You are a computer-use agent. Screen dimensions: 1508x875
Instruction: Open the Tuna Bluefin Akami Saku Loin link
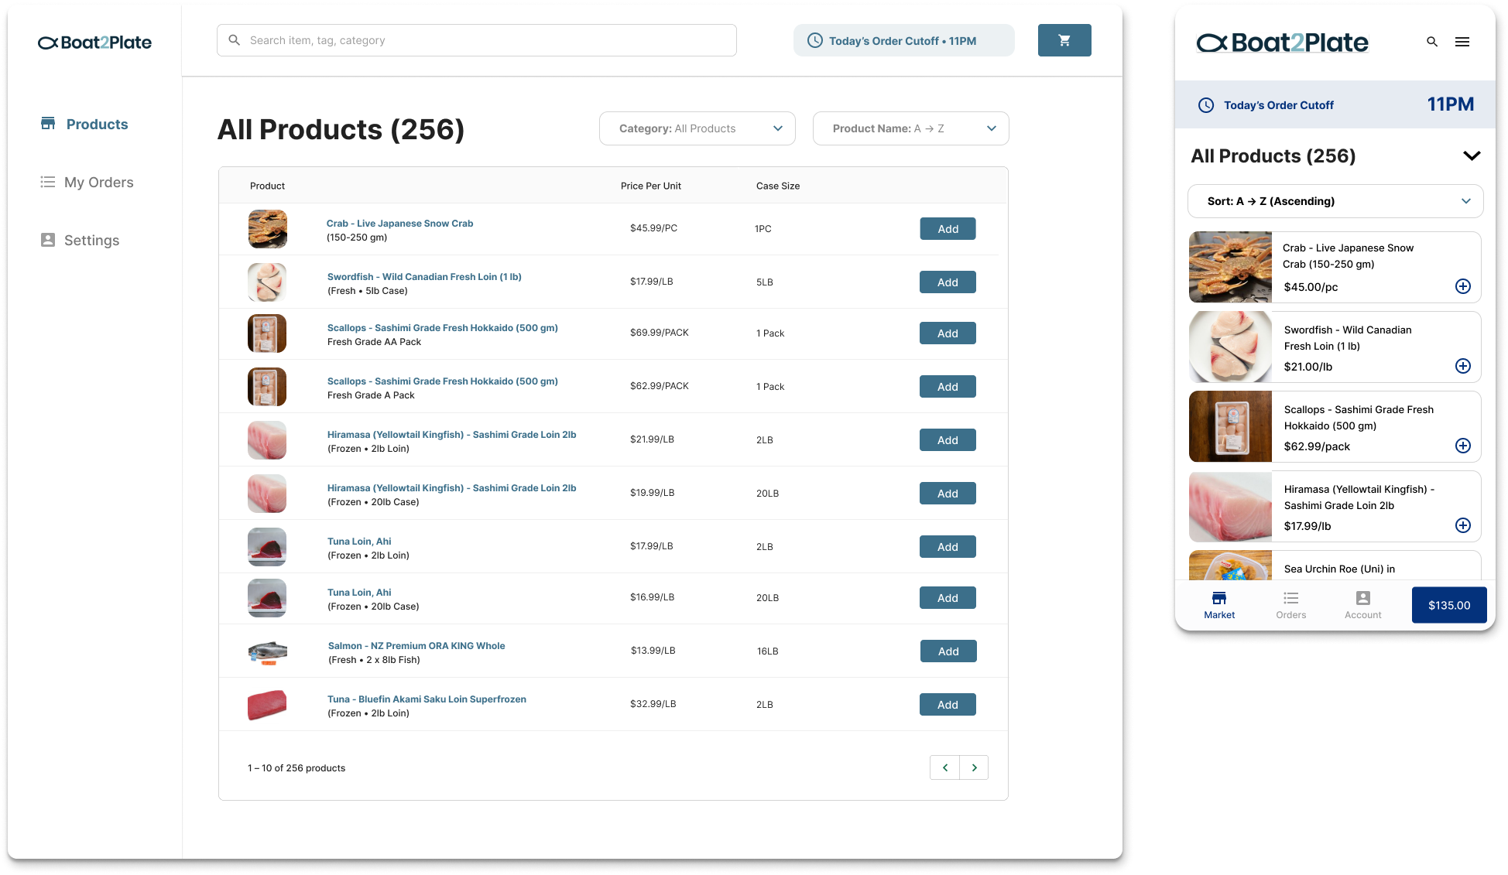click(427, 699)
